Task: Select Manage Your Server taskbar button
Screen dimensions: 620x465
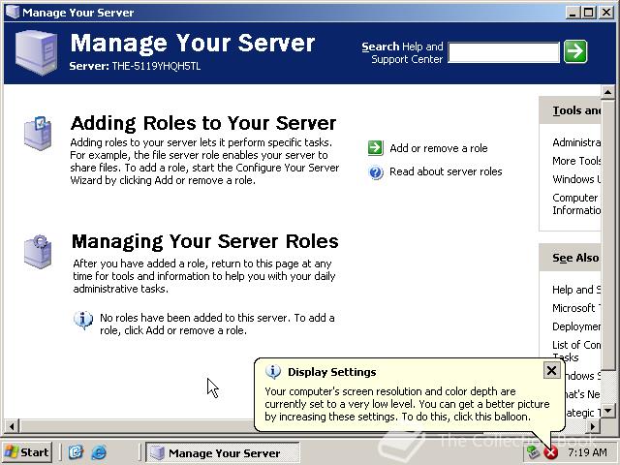Action: pyautogui.click(x=223, y=452)
